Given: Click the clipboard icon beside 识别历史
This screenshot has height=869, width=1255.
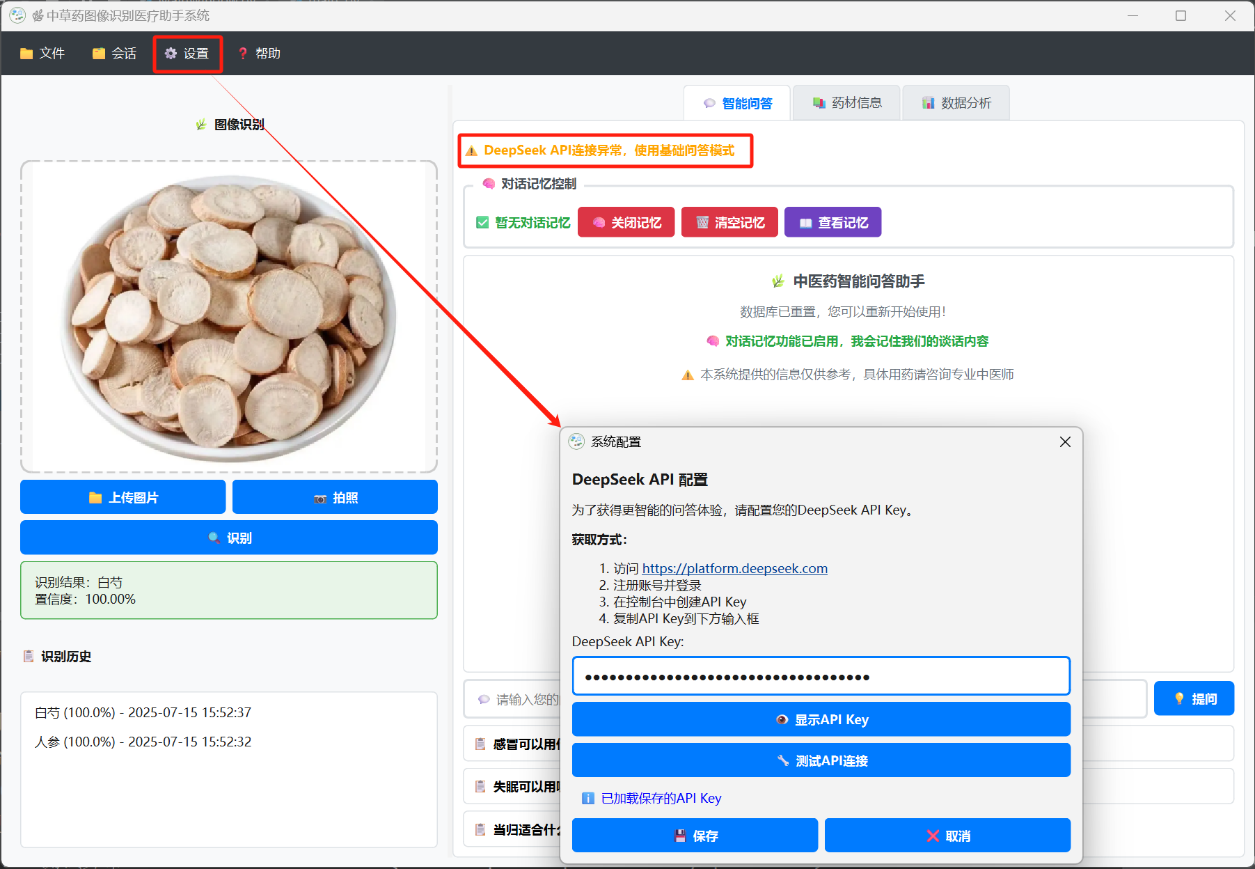Looking at the screenshot, I should tap(29, 656).
